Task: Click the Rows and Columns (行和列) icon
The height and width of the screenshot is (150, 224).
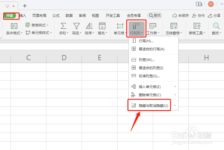Action: tap(136, 26)
